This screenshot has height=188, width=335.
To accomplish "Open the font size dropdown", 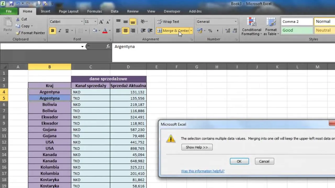I will pos(95,22).
